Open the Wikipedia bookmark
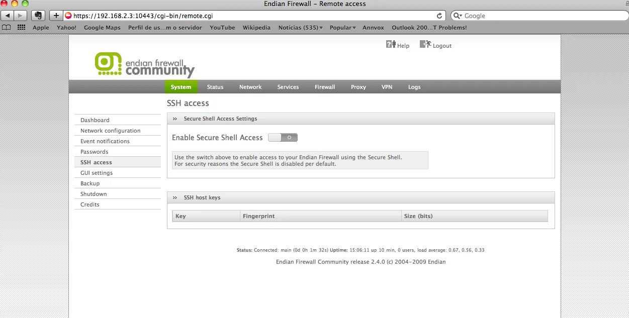The image size is (629, 318). (256, 28)
